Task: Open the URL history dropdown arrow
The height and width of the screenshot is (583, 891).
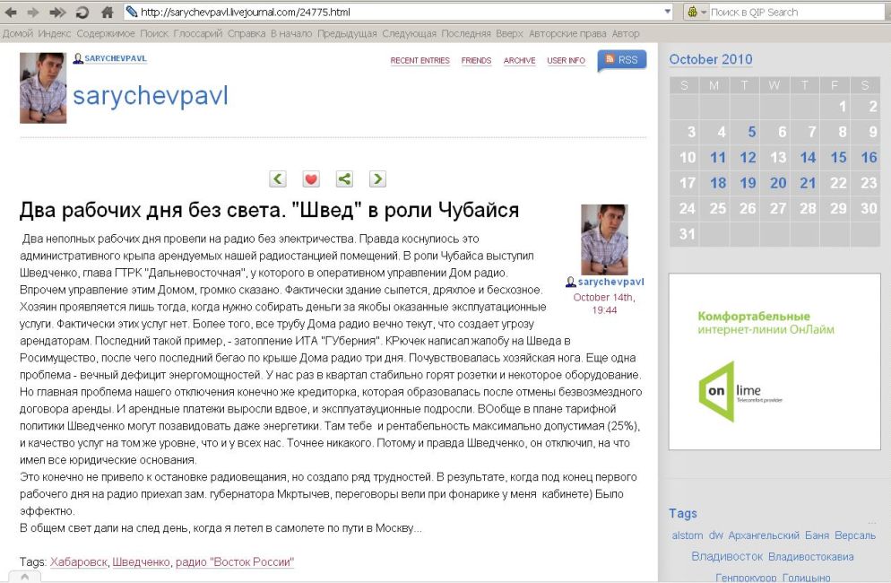Action: pyautogui.click(x=667, y=13)
